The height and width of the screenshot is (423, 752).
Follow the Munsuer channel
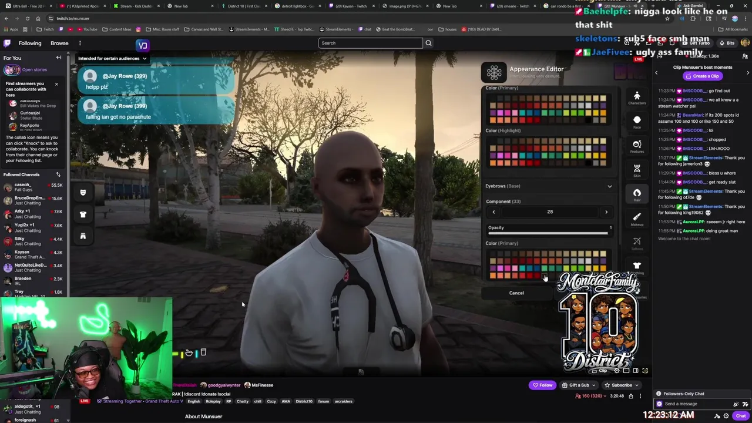(x=542, y=385)
